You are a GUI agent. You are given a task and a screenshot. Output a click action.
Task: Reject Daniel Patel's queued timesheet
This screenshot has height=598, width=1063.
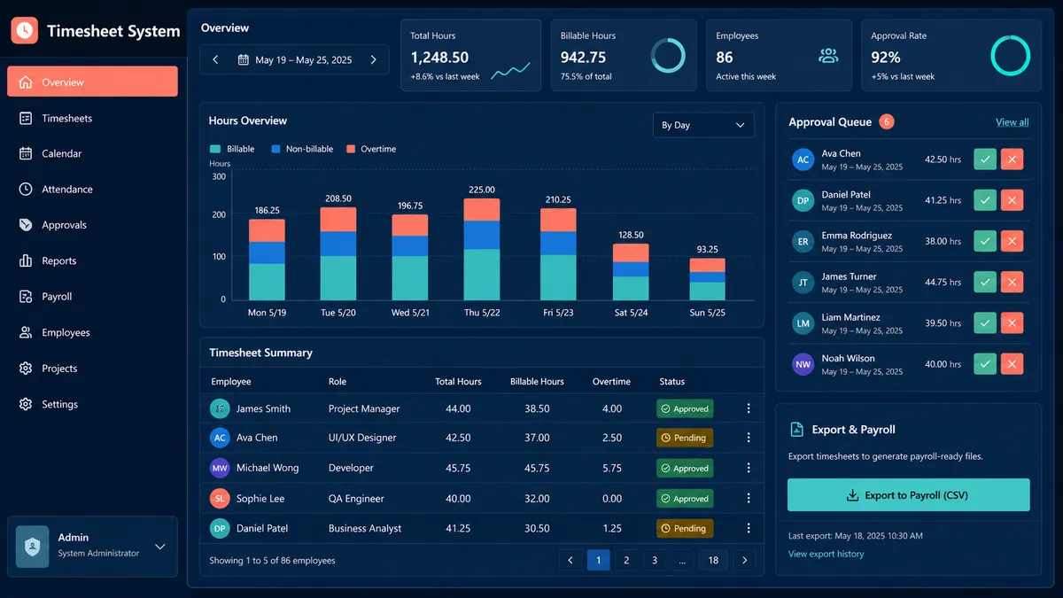point(1013,200)
